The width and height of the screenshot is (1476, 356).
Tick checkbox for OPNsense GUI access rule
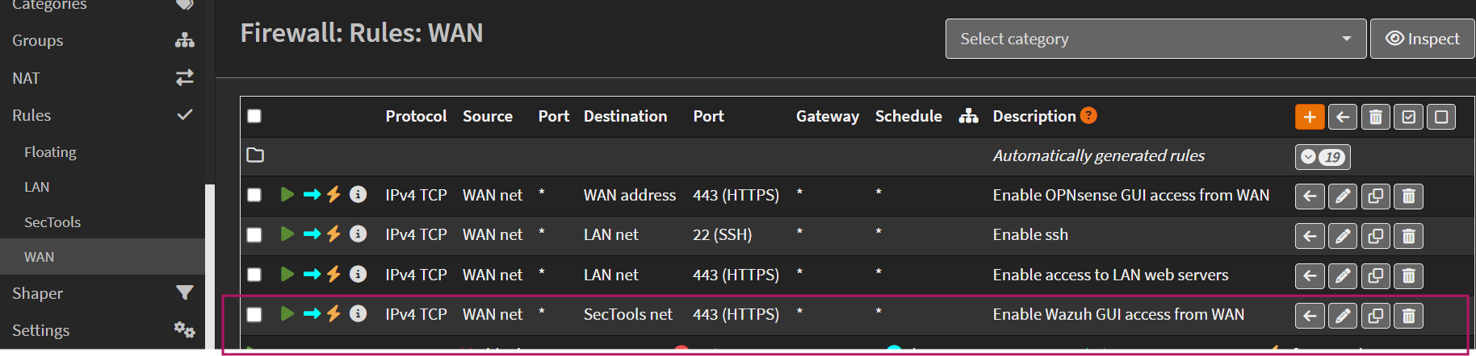point(254,195)
